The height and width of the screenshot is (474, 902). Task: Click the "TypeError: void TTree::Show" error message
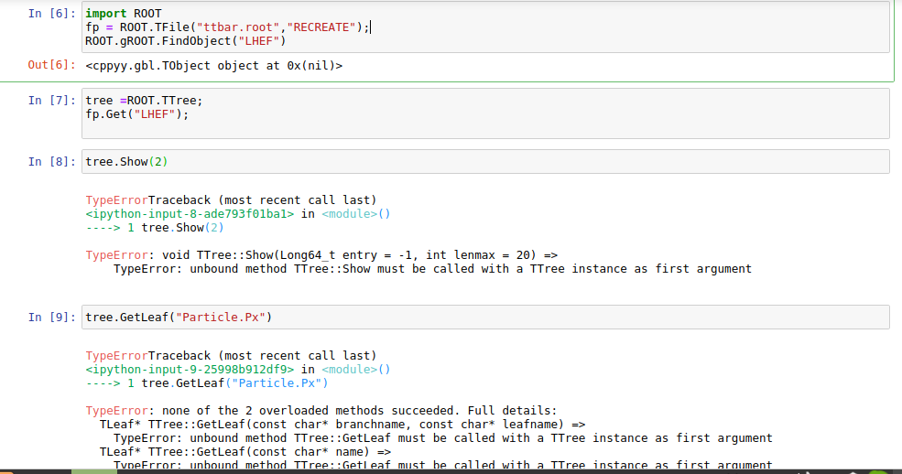[x=321, y=255]
